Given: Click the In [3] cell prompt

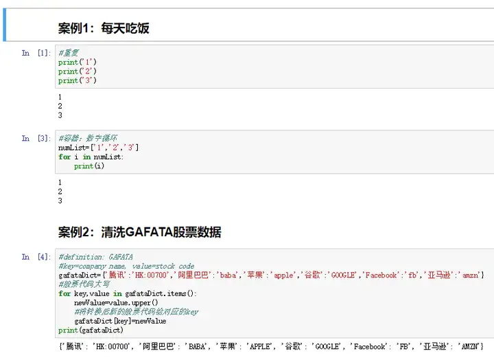Looking at the screenshot, I should click(36, 139).
